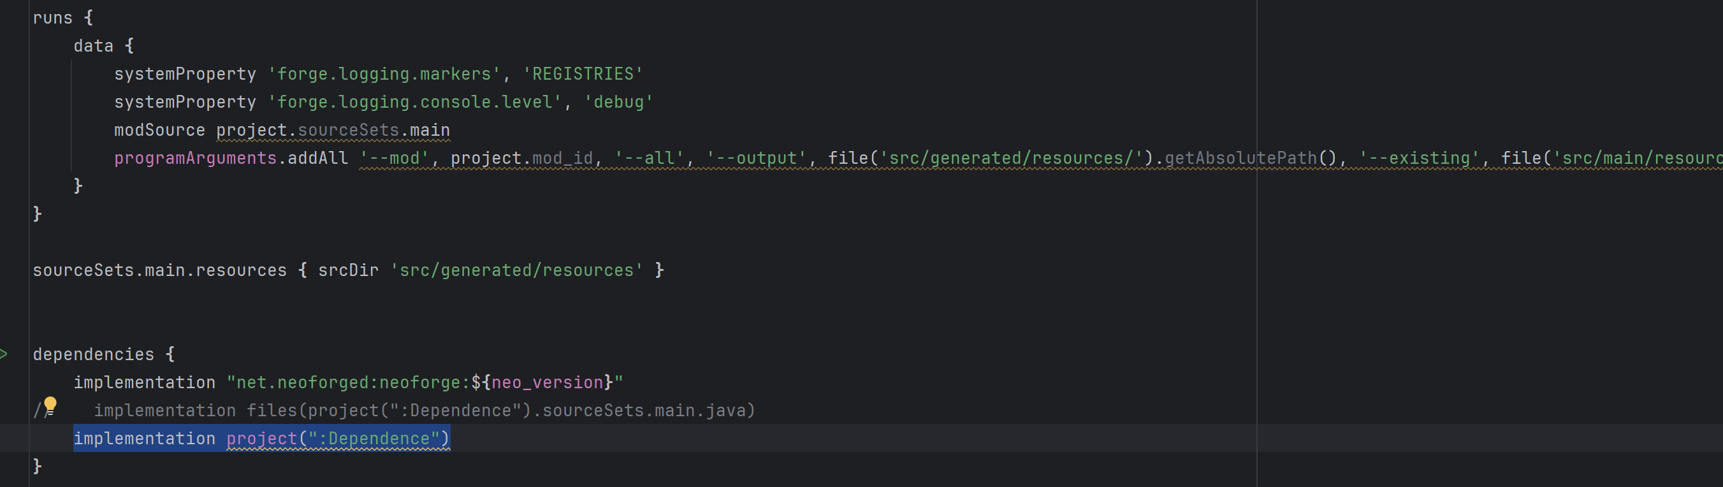Click the 'REGISTRIES' string literal
Screen dimensions: 1723x487
[x=583, y=74]
